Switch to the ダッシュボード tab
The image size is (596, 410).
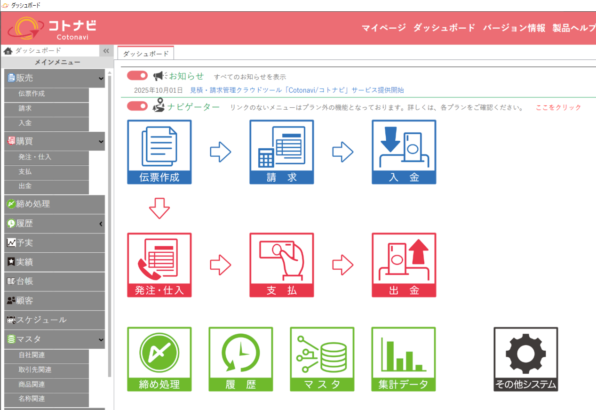pos(145,54)
